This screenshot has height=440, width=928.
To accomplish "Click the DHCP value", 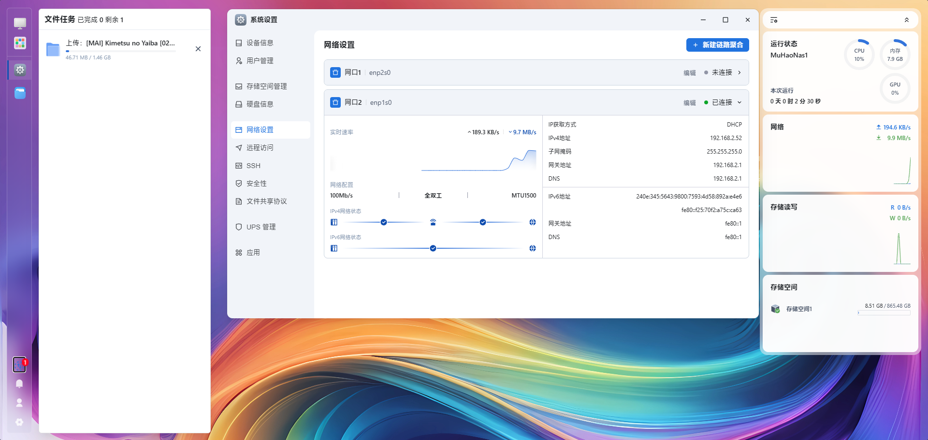I will [x=734, y=125].
